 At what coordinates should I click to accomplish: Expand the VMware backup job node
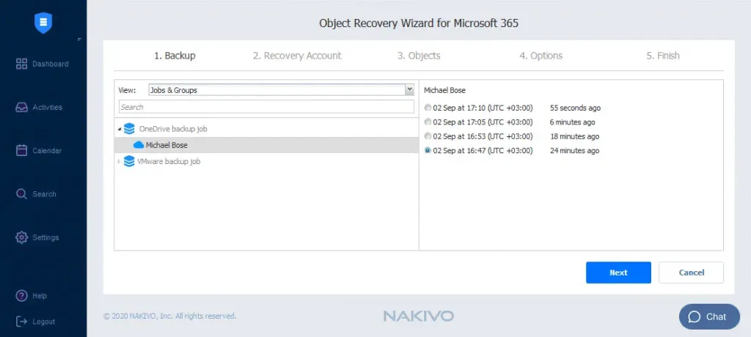click(x=120, y=161)
